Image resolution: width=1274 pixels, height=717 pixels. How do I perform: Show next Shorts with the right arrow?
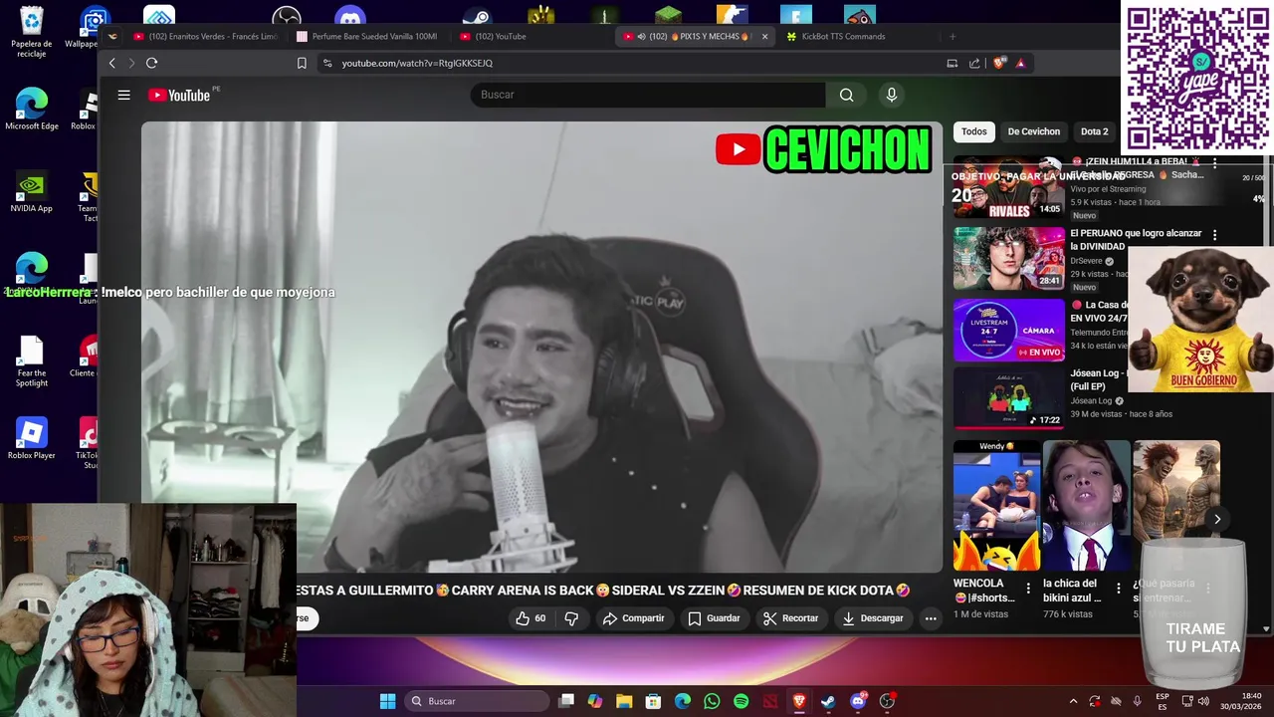(x=1217, y=519)
